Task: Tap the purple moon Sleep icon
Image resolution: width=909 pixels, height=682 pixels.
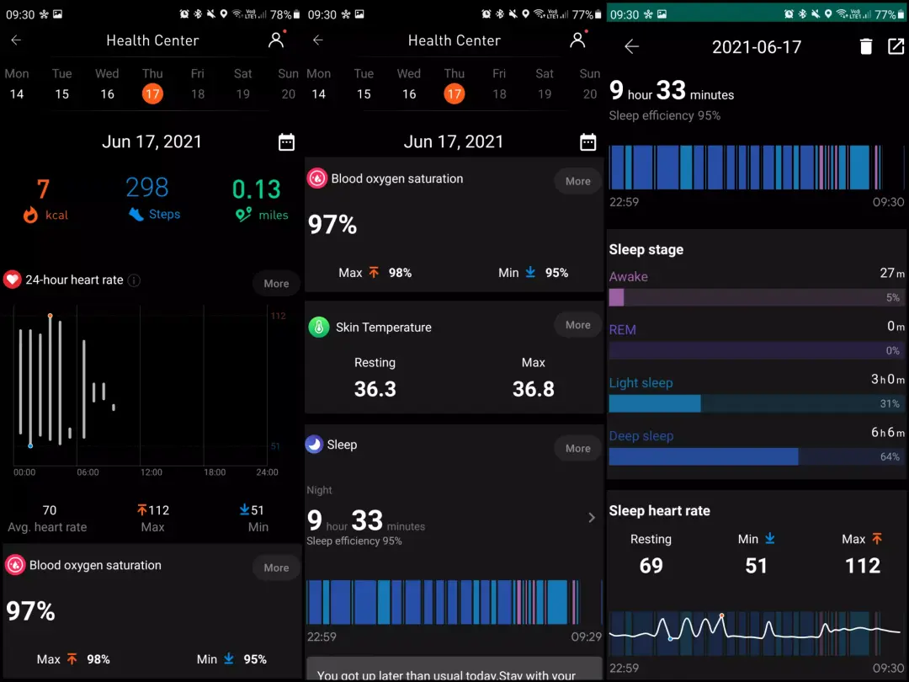Action: [x=314, y=445]
